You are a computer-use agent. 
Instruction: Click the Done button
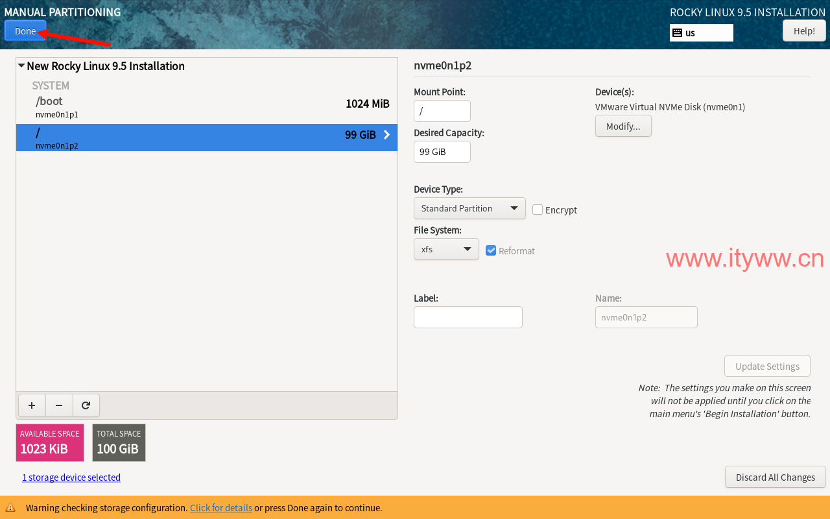point(25,31)
